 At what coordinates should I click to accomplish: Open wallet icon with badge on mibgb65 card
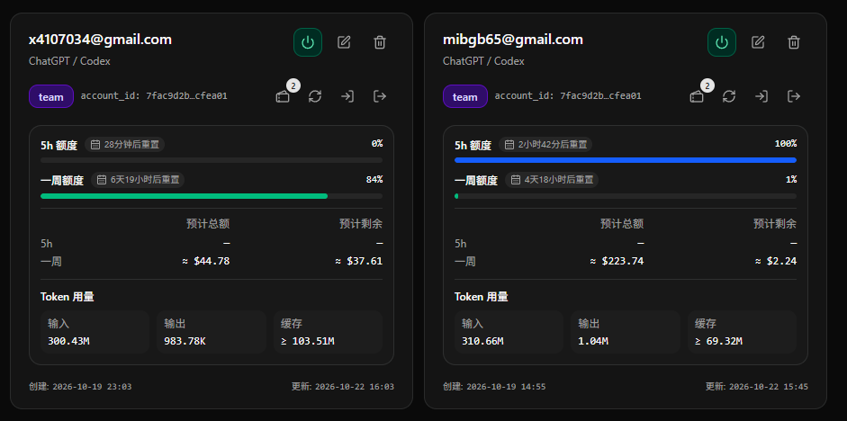[x=697, y=96]
